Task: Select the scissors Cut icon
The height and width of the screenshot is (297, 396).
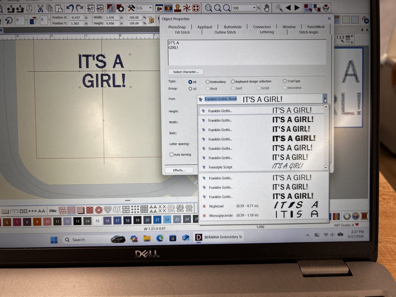Action: 40,8
